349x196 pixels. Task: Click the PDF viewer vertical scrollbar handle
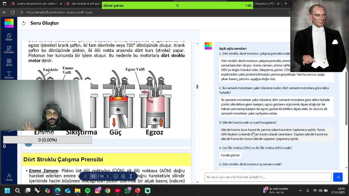point(197,87)
